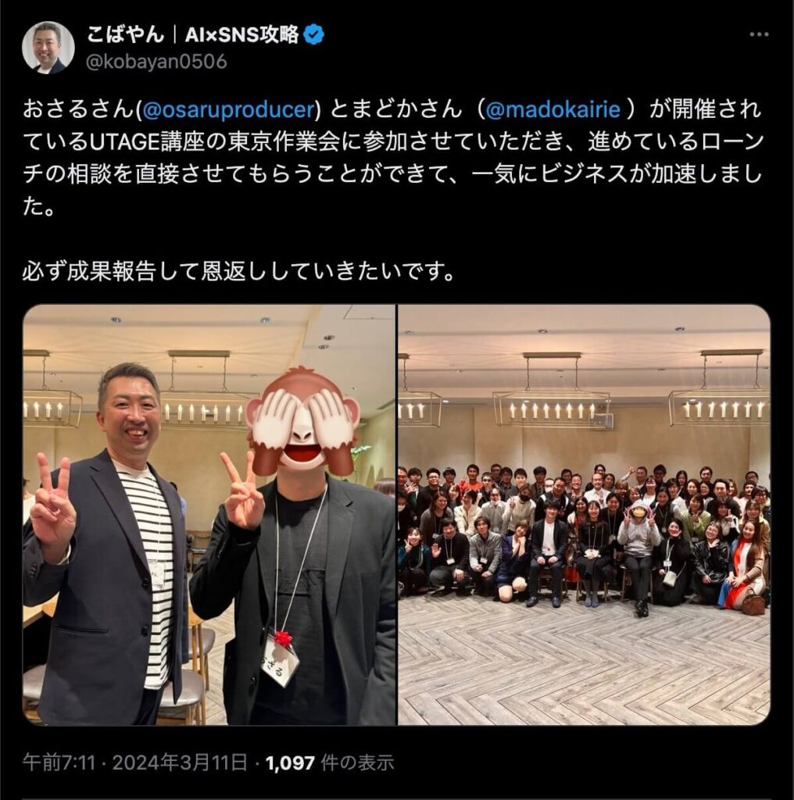
Task: Open the three-dot more options menu
Action: 759,34
